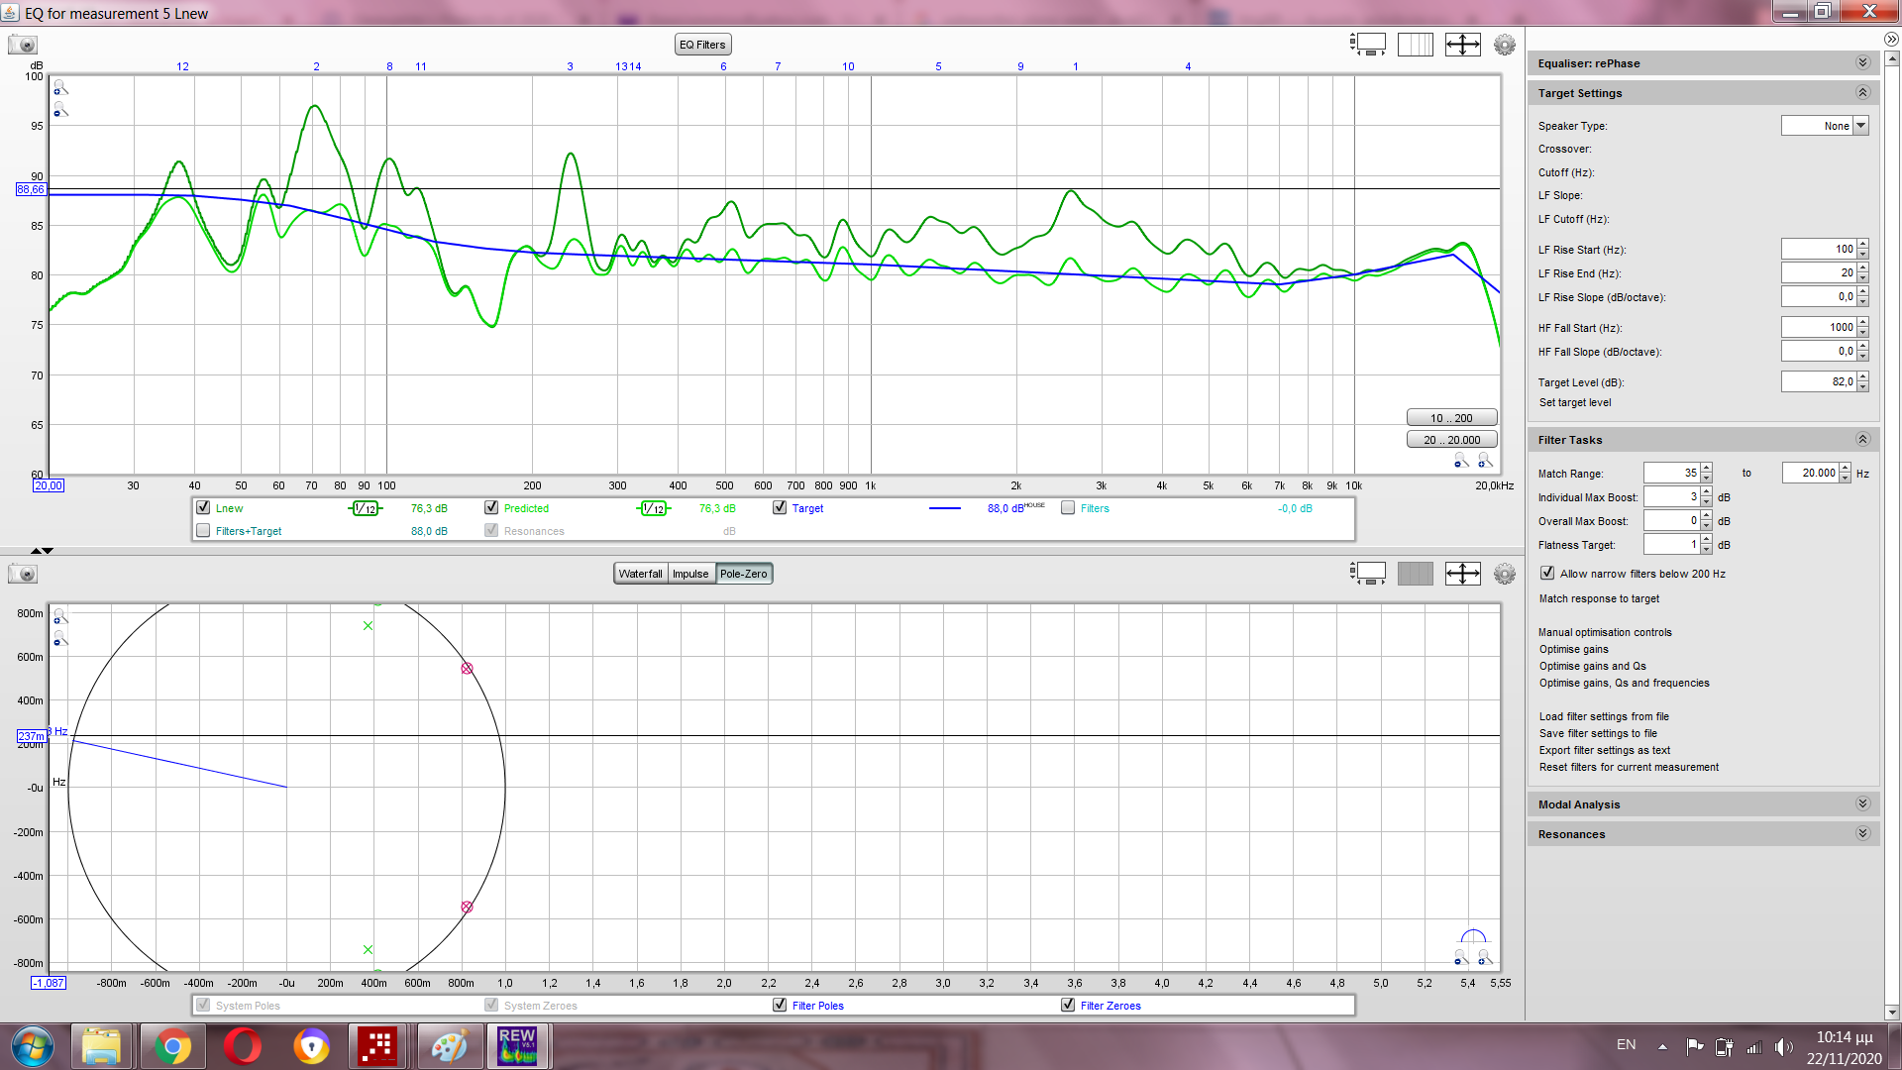Open the top graph settings gear
This screenshot has width=1902, height=1070.
(x=1504, y=45)
